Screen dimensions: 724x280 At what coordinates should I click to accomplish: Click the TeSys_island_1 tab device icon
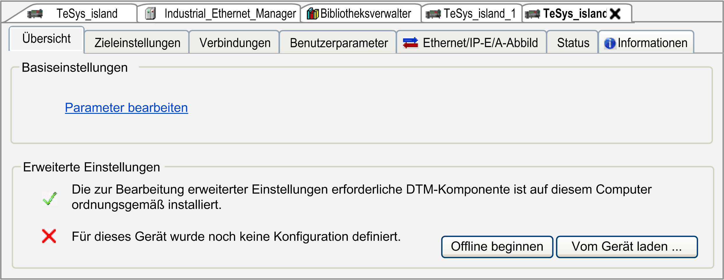433,14
